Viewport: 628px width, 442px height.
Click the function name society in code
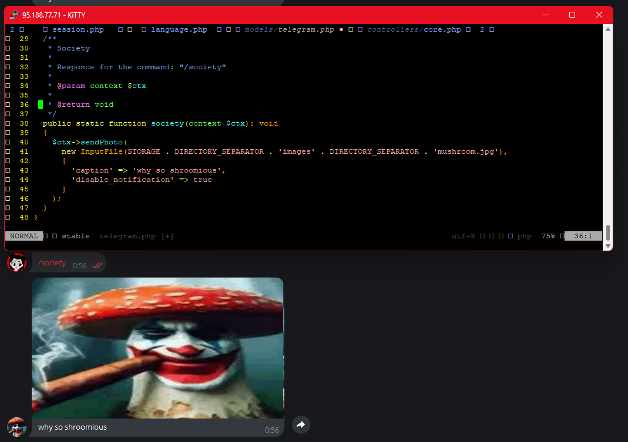pos(167,123)
